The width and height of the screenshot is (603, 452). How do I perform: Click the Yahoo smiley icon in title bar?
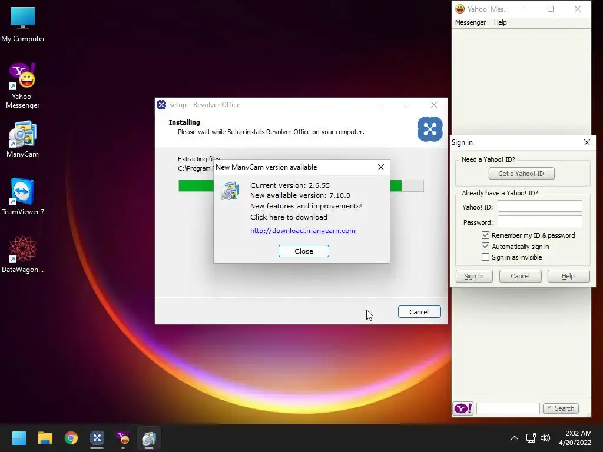[459, 9]
